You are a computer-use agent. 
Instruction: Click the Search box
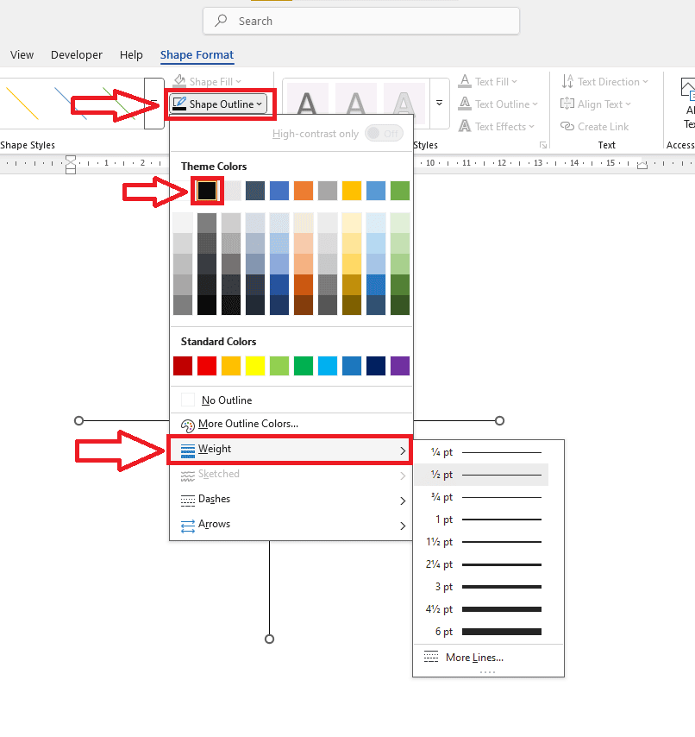click(361, 21)
